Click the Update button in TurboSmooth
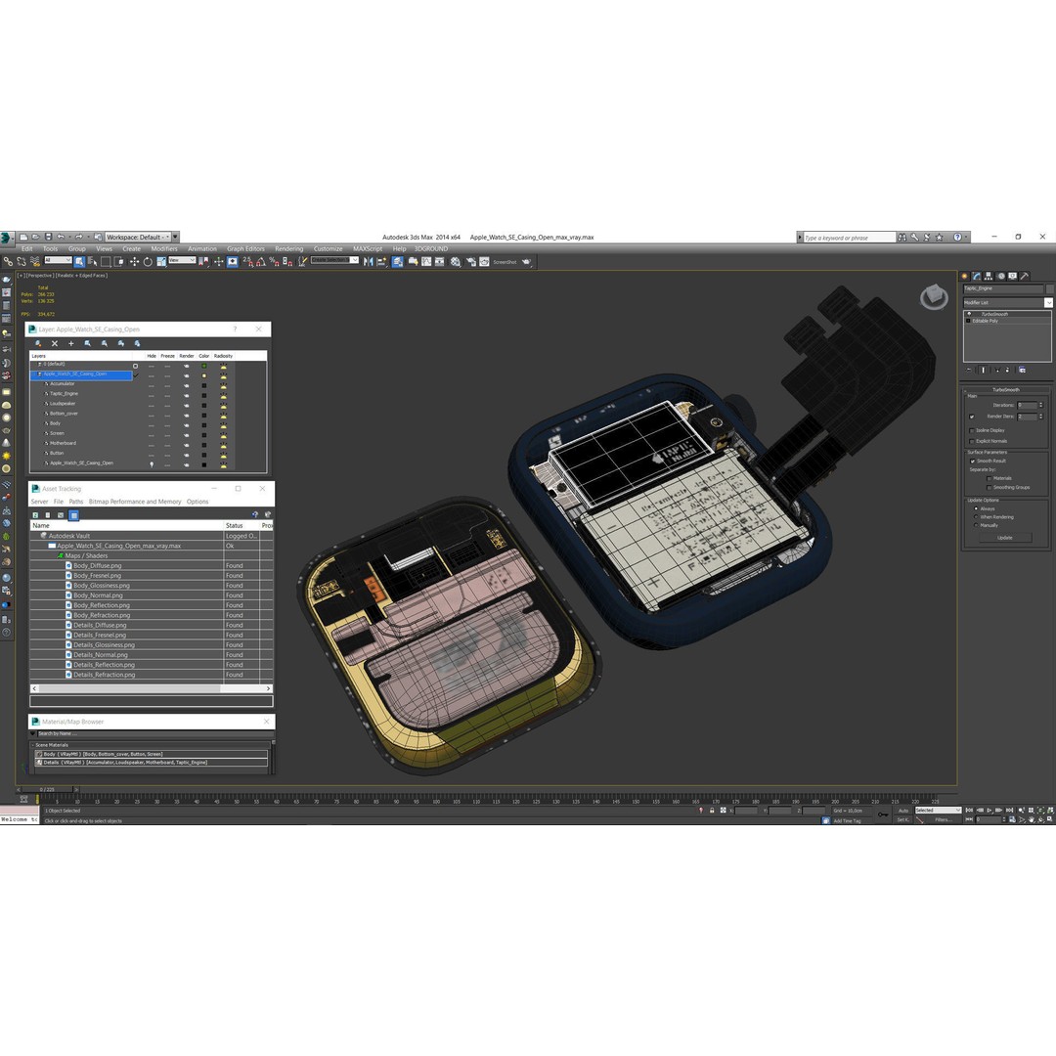Screen dimensions: 1056x1056 pos(1006,538)
